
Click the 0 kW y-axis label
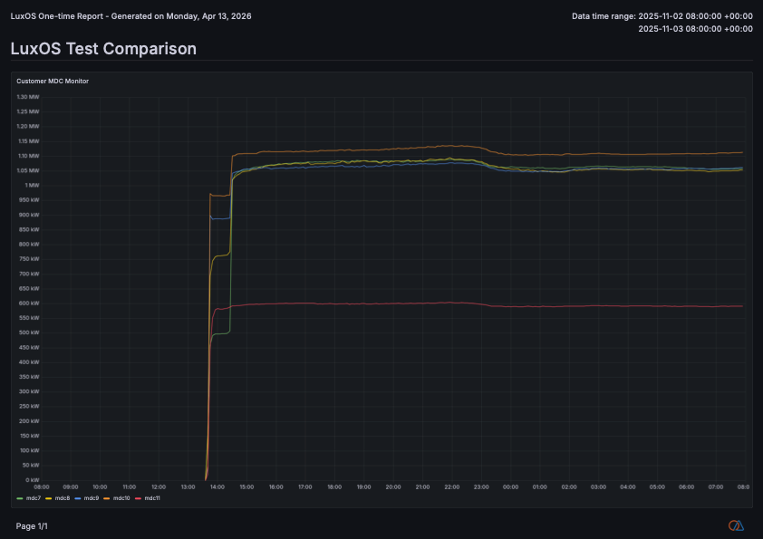[x=32, y=480]
